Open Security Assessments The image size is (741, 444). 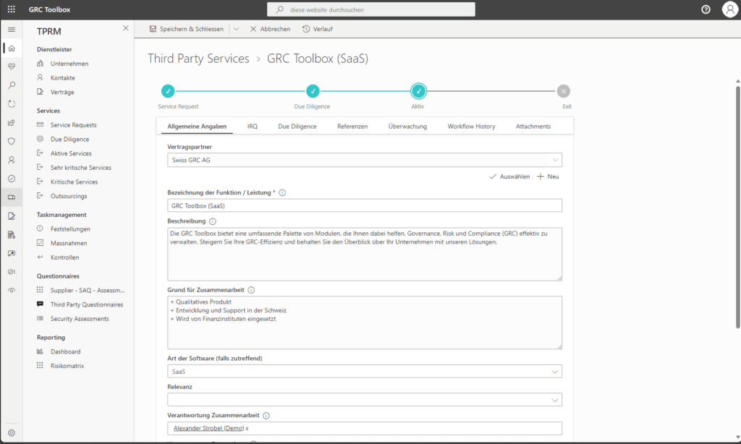point(80,319)
